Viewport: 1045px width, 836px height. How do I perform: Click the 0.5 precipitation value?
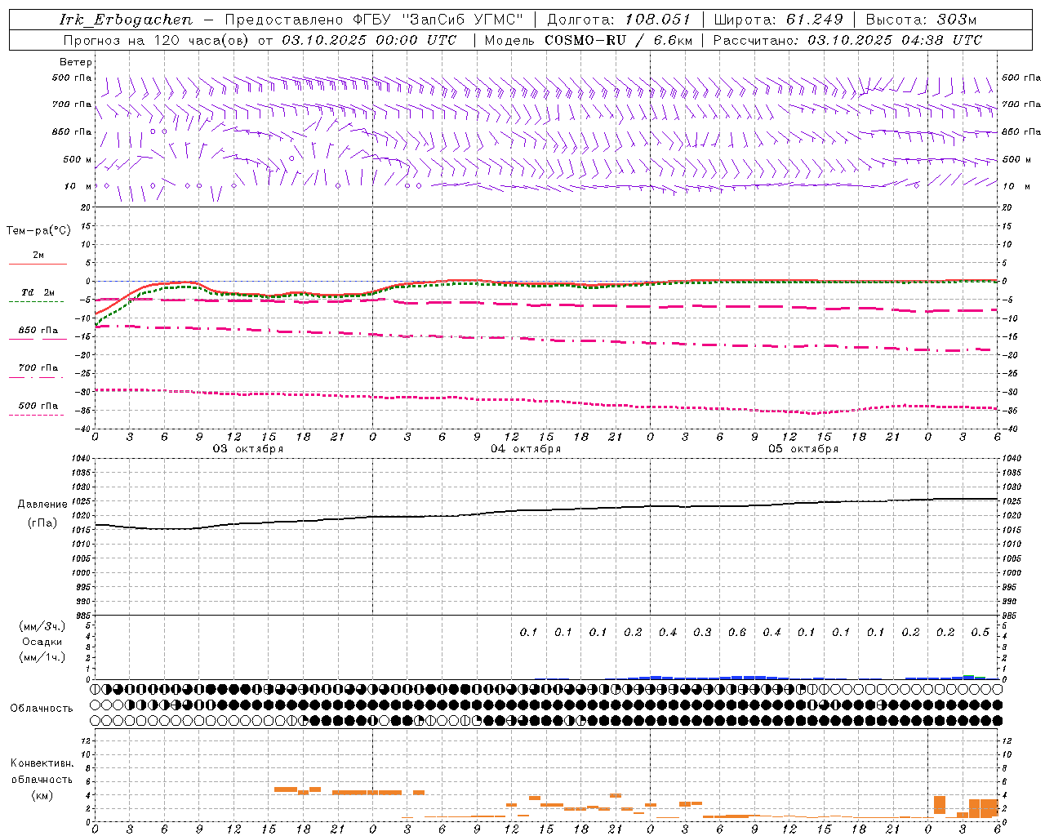coord(981,632)
